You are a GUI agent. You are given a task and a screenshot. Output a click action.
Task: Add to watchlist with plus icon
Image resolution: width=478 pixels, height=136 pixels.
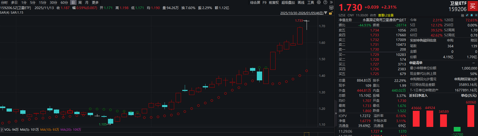[476, 15]
